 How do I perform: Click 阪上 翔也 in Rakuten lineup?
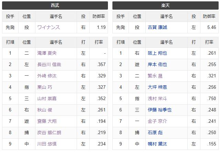(157, 53)
